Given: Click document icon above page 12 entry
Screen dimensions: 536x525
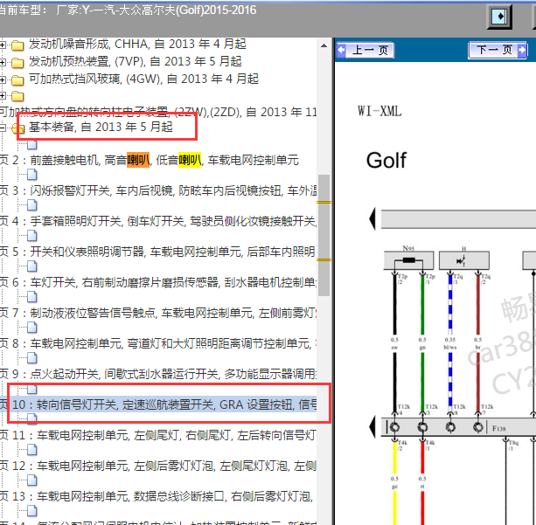Looking at the screenshot, I should [32, 450].
